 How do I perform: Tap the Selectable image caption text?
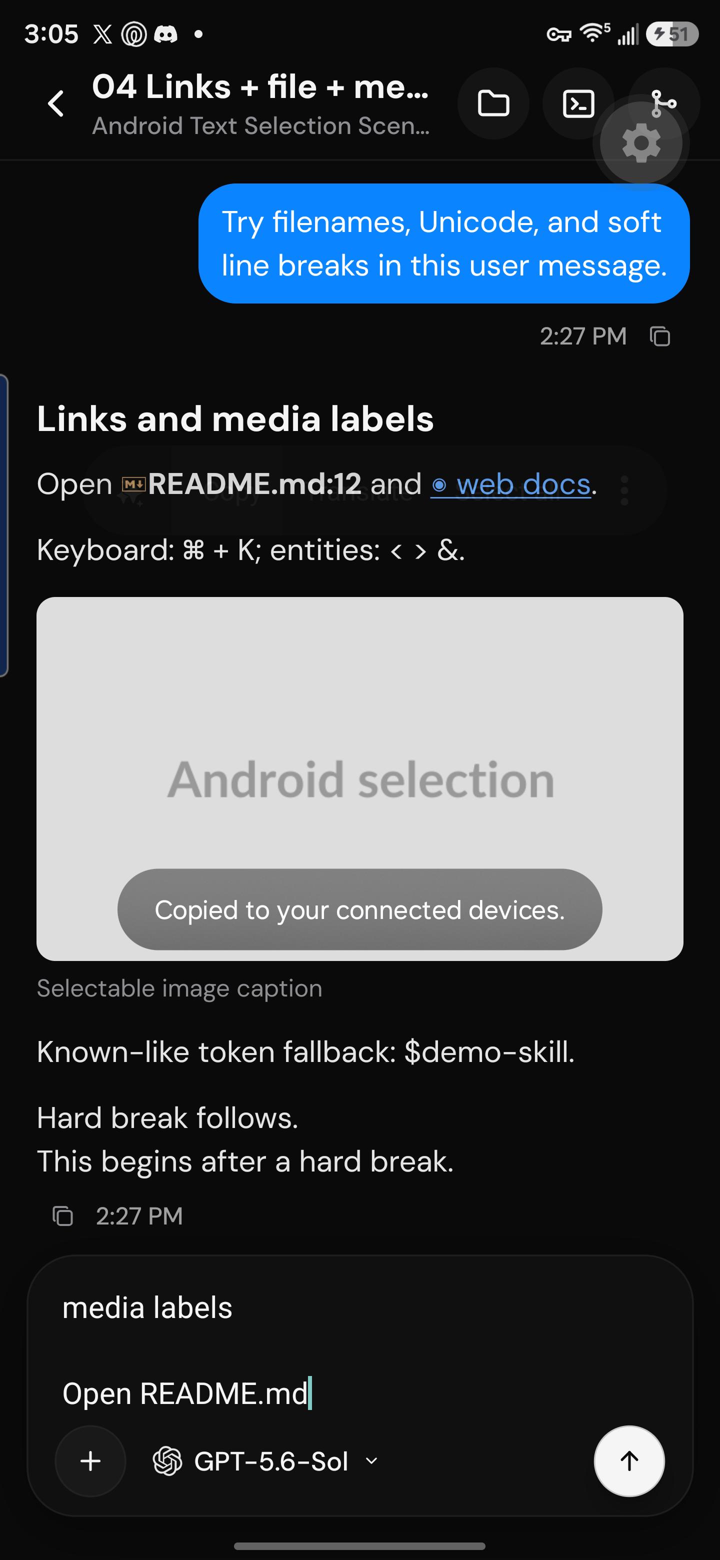point(180,988)
